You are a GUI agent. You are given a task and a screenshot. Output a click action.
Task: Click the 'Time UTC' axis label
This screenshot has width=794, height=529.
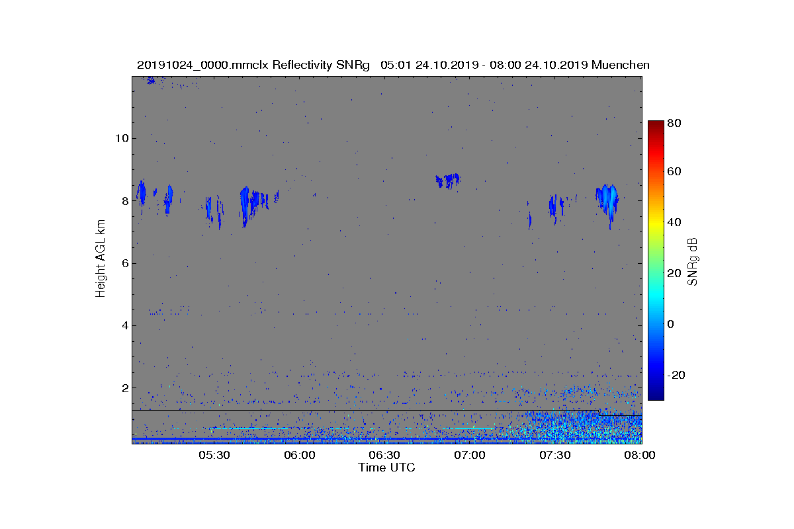click(387, 468)
